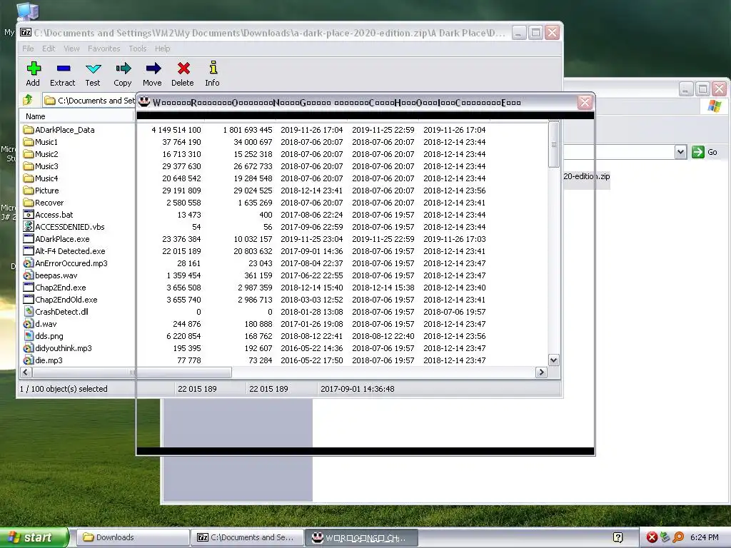
Task: Switch to the skull-icon taskbar button
Action: [x=361, y=537]
